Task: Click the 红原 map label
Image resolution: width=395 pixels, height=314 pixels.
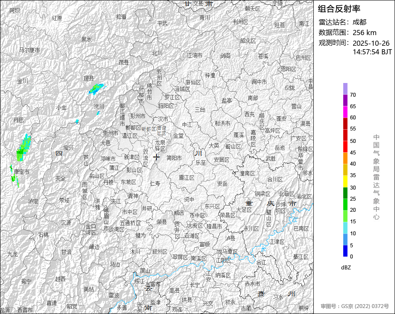Action: [57, 18]
